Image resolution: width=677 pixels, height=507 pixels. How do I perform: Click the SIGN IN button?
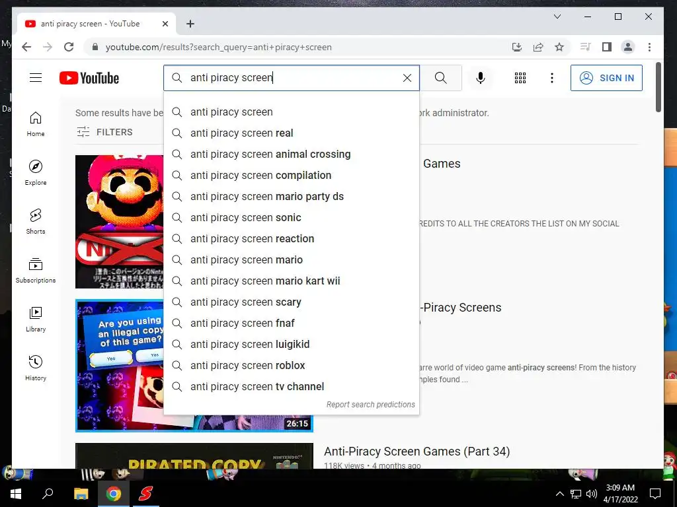click(x=606, y=78)
